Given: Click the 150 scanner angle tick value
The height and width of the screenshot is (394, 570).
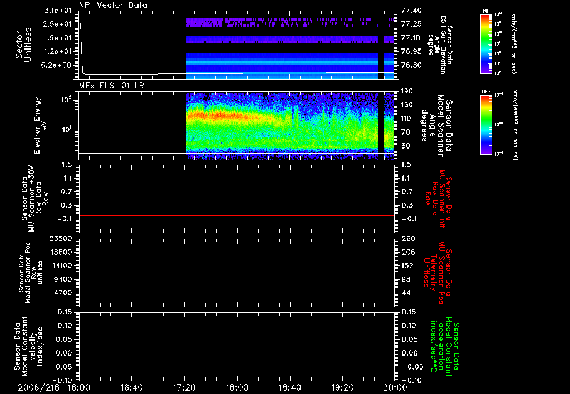Looking at the screenshot, I should (x=407, y=105).
